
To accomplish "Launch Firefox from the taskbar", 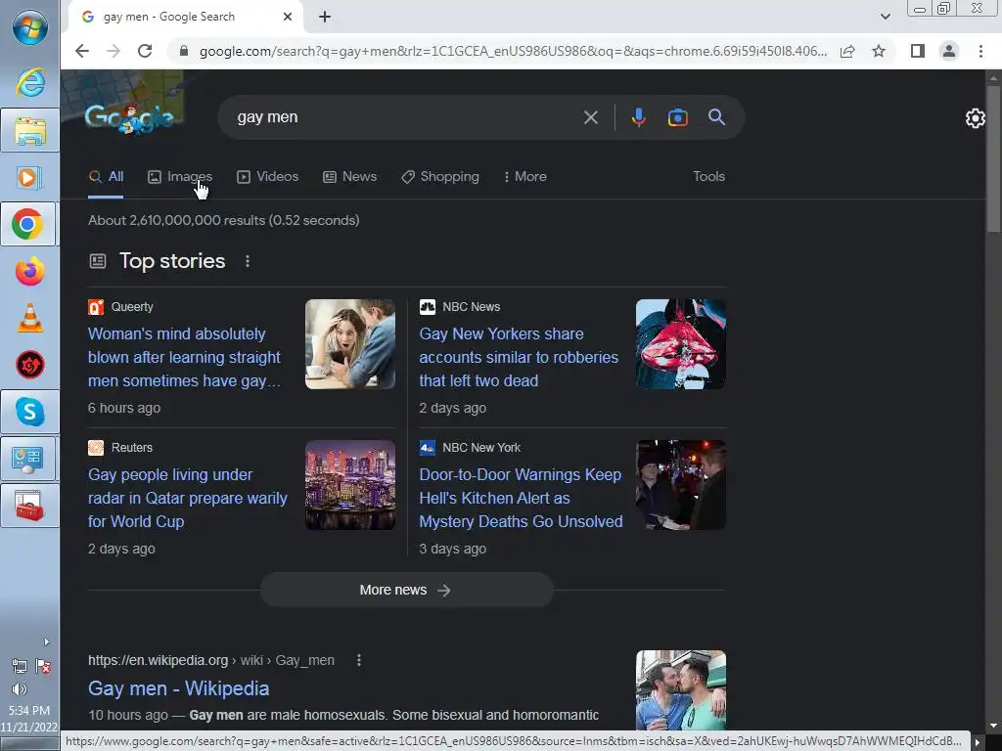I will tap(30, 272).
